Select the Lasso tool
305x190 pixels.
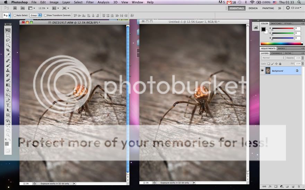pyautogui.click(x=8, y=40)
